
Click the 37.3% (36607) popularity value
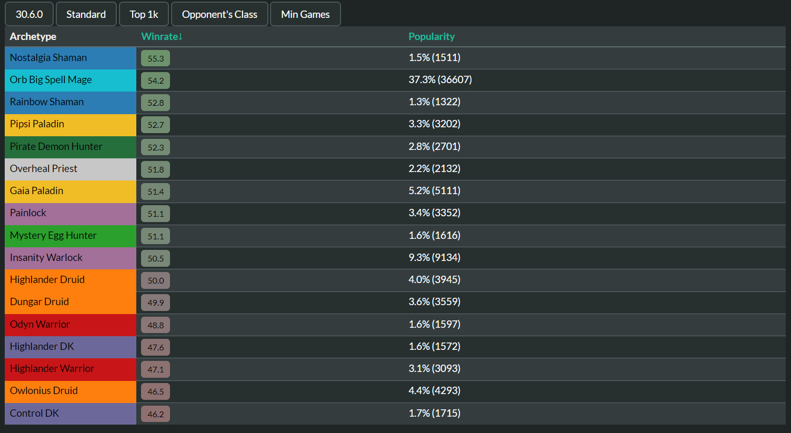coord(440,79)
